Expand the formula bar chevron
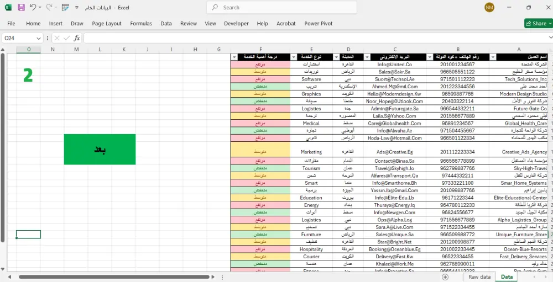Viewport: 553px width, 282px height. click(x=550, y=38)
